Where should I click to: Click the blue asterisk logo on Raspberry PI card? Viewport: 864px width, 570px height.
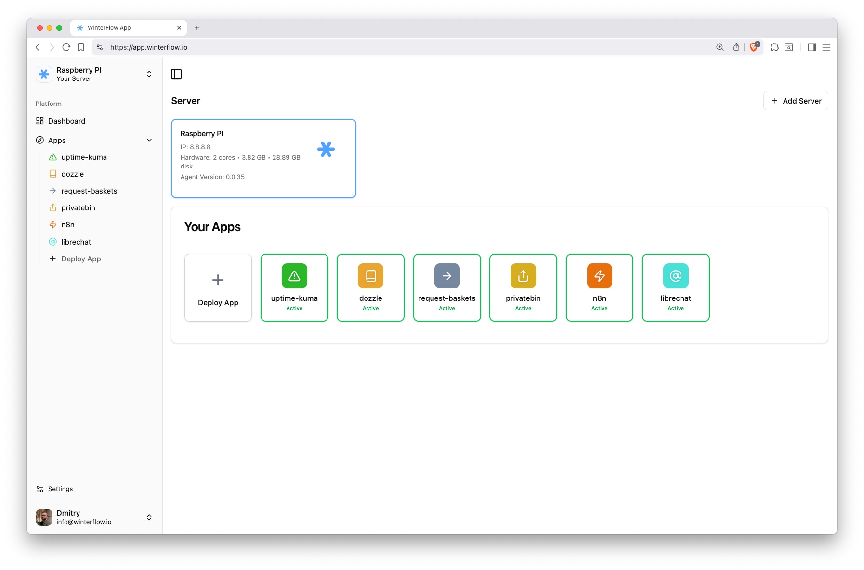point(326,149)
